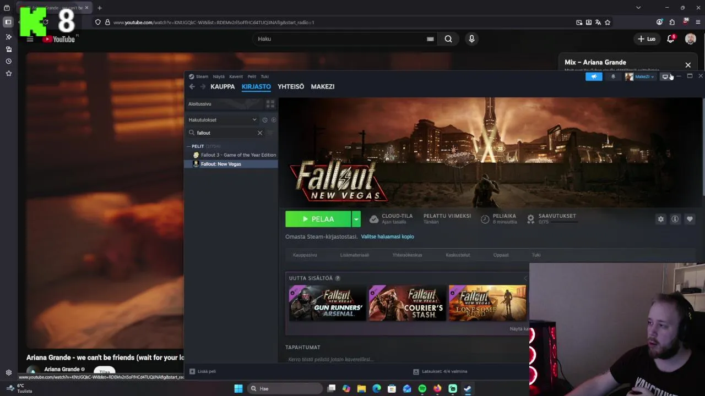
Task: Toggle Fallout New Vegas as favorite heart
Action: pyautogui.click(x=689, y=219)
